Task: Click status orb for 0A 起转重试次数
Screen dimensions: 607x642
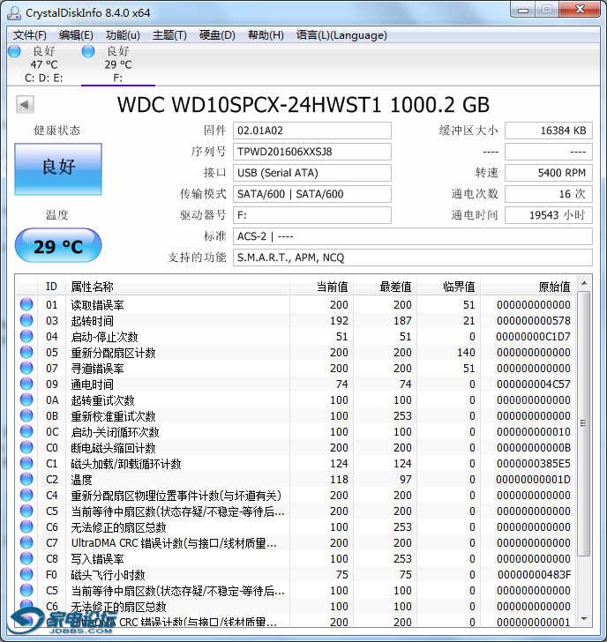Action: pos(26,399)
